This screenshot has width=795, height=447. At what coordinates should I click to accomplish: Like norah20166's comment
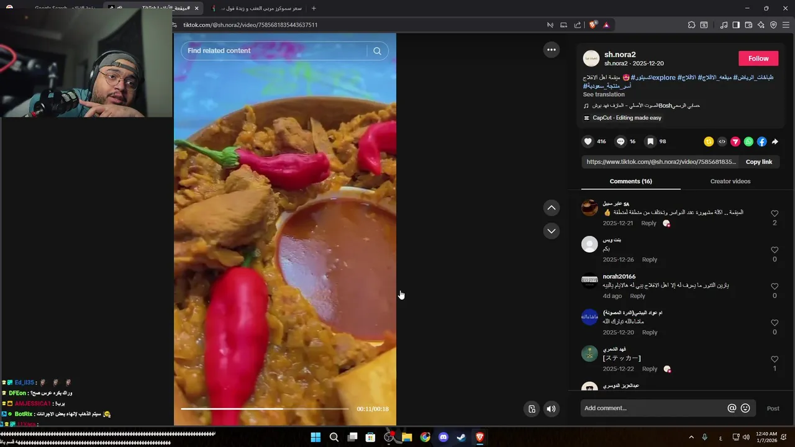tap(775, 286)
